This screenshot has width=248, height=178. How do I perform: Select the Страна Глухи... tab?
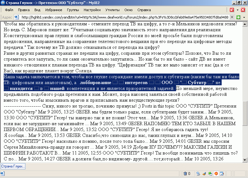[13, 166]
